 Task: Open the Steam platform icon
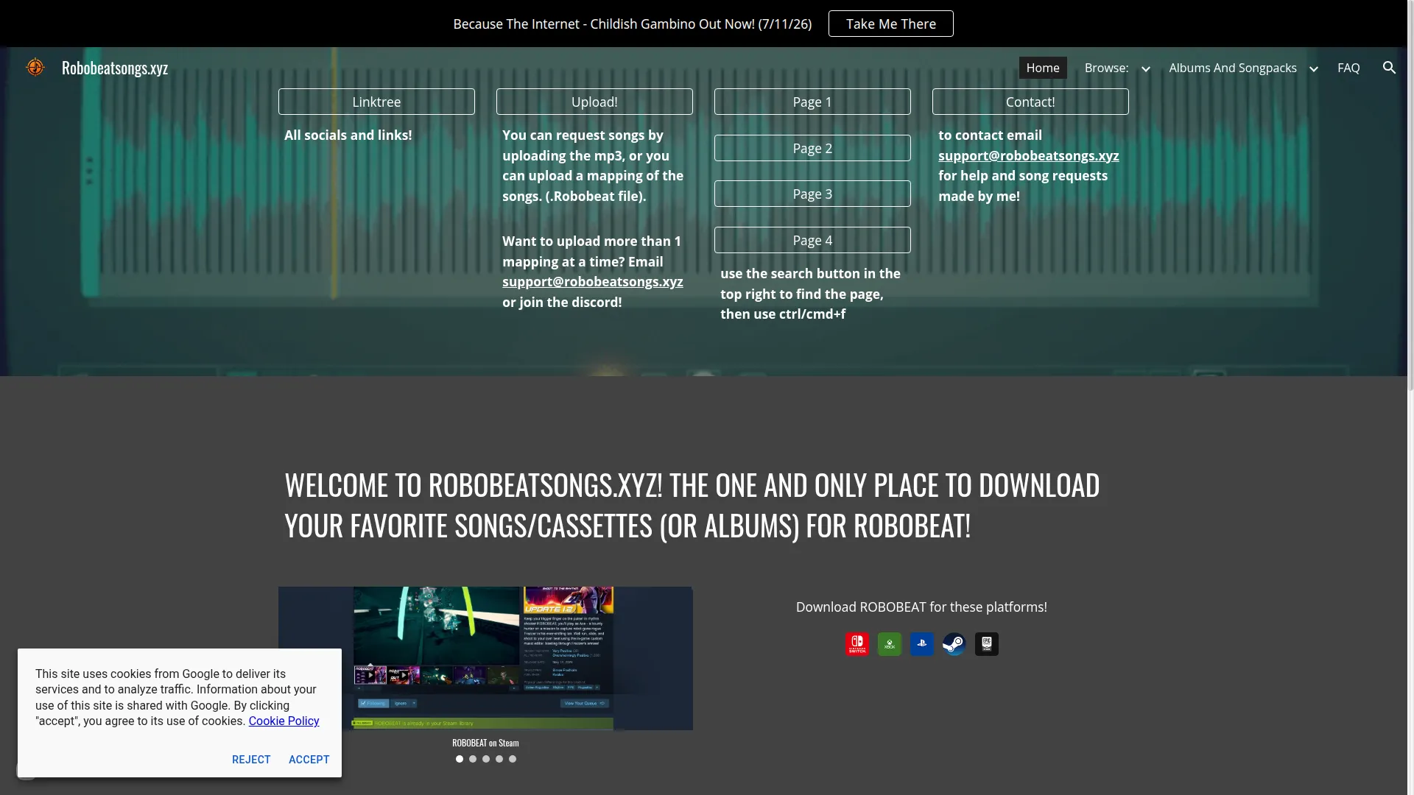click(954, 644)
